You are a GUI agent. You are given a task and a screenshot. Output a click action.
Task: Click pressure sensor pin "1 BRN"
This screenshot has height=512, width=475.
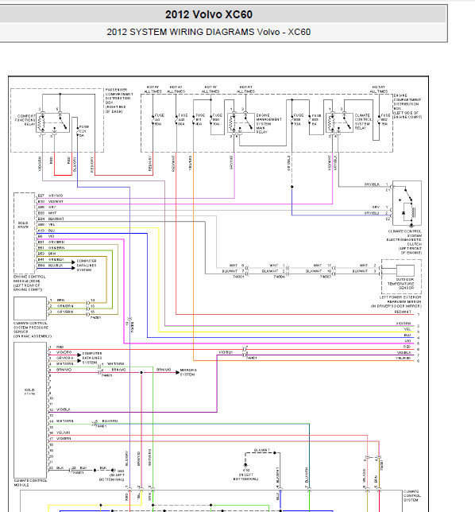[57, 300]
